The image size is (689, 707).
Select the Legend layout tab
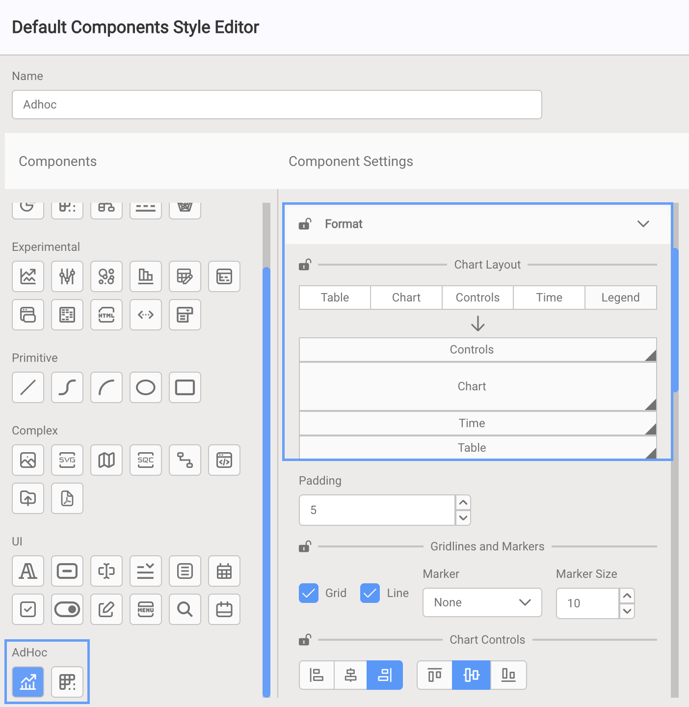coord(621,298)
